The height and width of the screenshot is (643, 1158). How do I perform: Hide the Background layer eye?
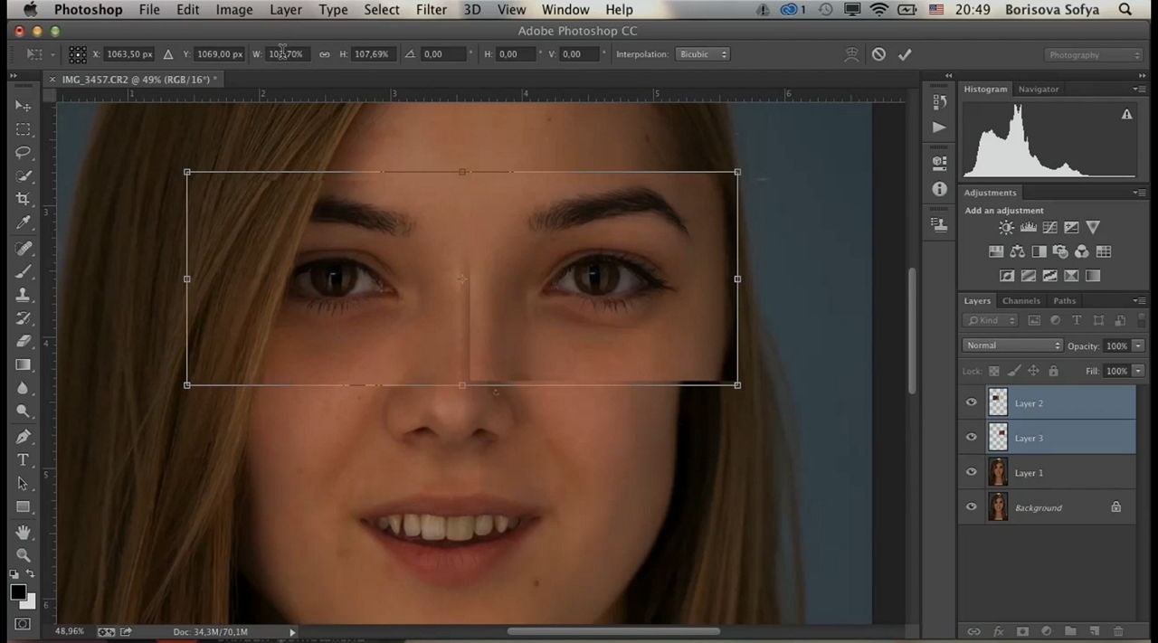[x=972, y=507]
